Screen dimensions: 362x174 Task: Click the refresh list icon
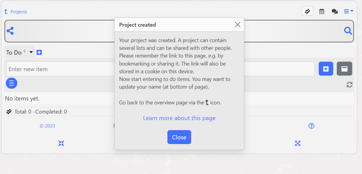(x=349, y=85)
